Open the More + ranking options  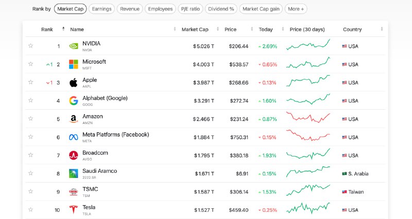coord(296,9)
